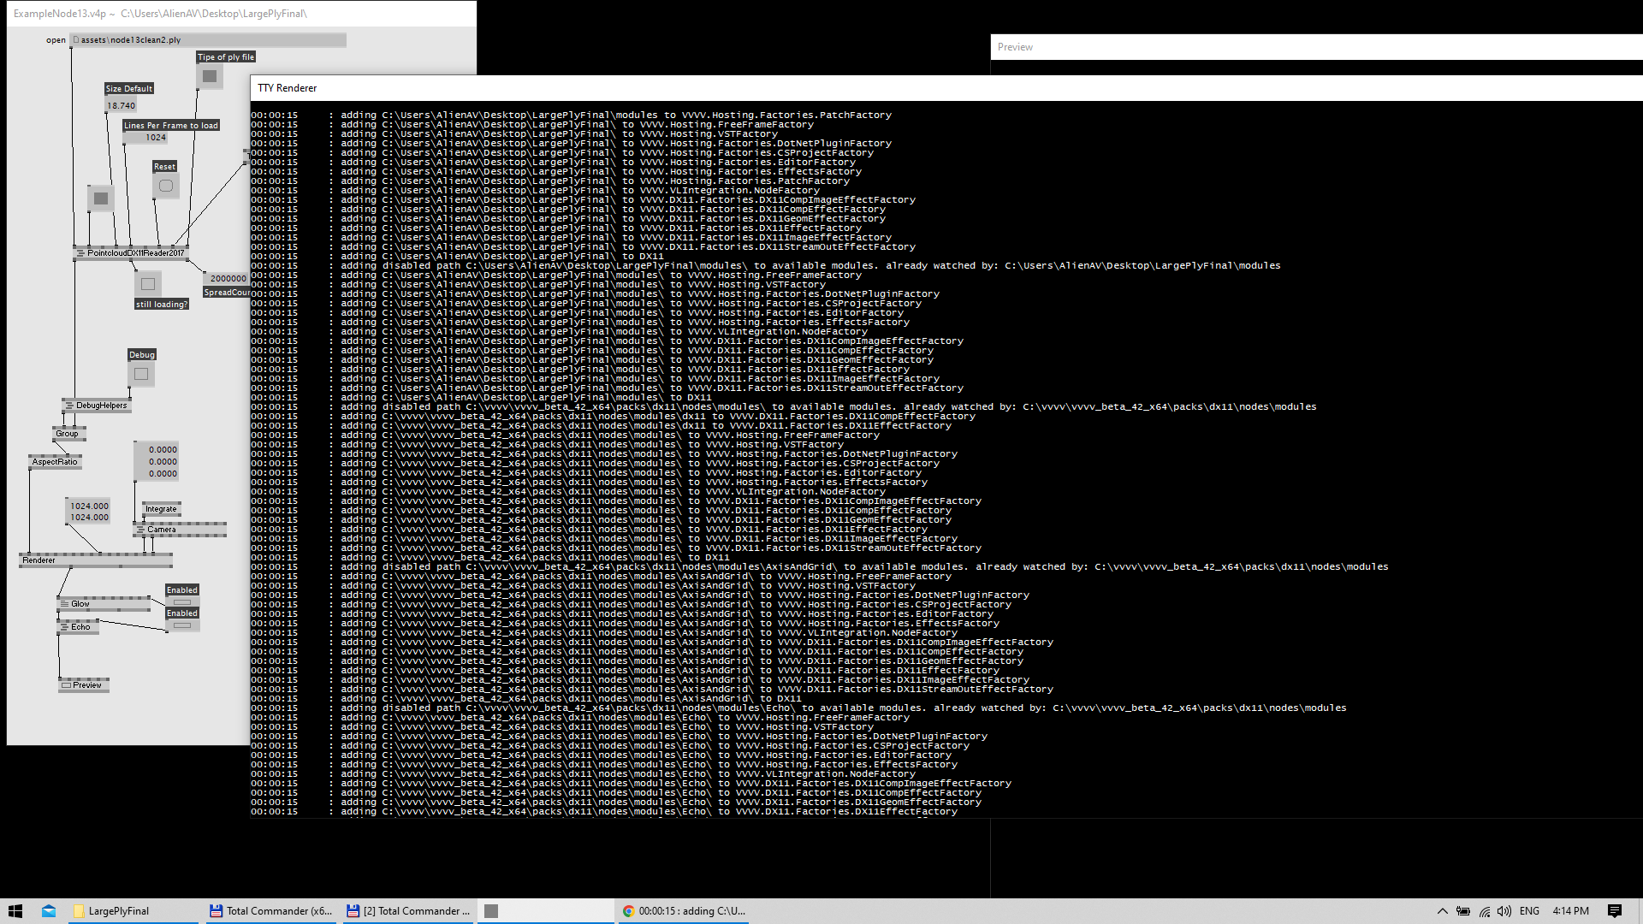The image size is (1643, 924).
Task: Switch to LargePlyFinal folder in taskbar
Action: 133,911
